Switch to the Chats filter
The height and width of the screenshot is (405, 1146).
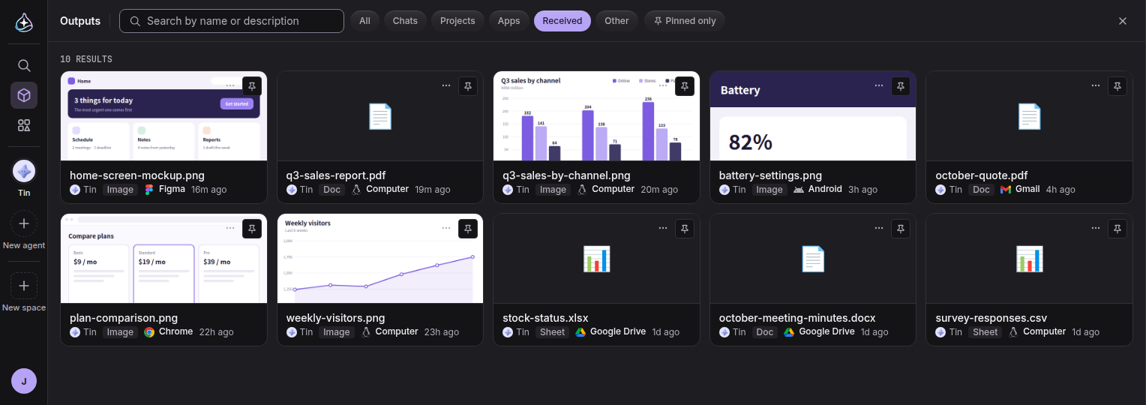[x=405, y=21]
